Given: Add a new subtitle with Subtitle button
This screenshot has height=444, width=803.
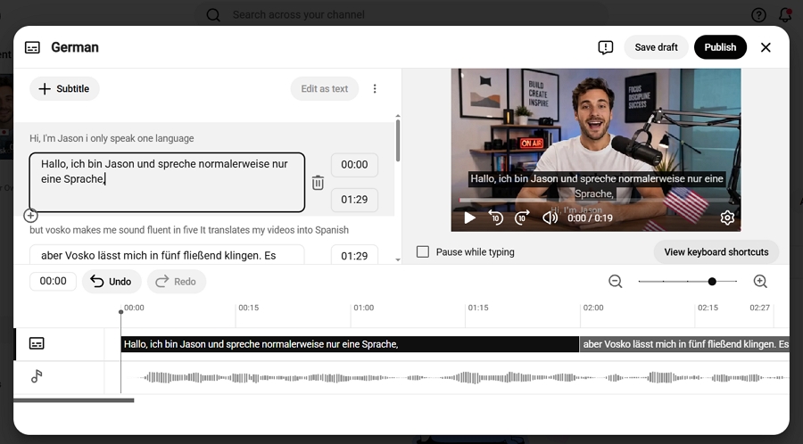Looking at the screenshot, I should (64, 89).
